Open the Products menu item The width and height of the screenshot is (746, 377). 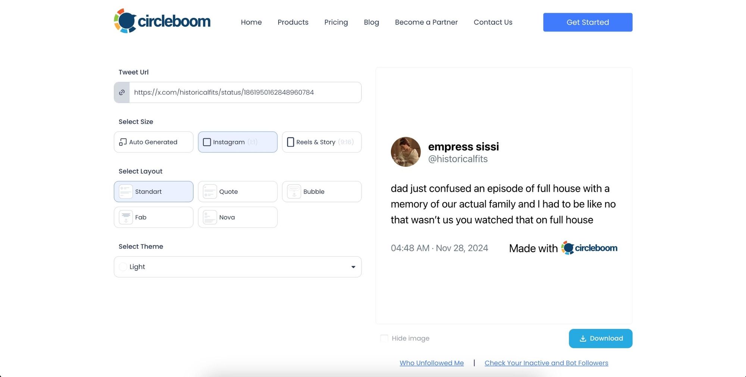[x=293, y=22]
